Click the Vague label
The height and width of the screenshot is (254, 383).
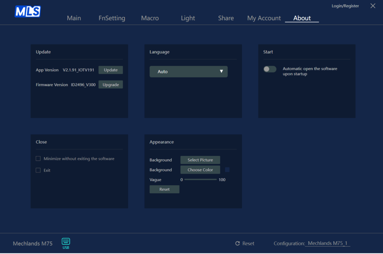coord(155,180)
